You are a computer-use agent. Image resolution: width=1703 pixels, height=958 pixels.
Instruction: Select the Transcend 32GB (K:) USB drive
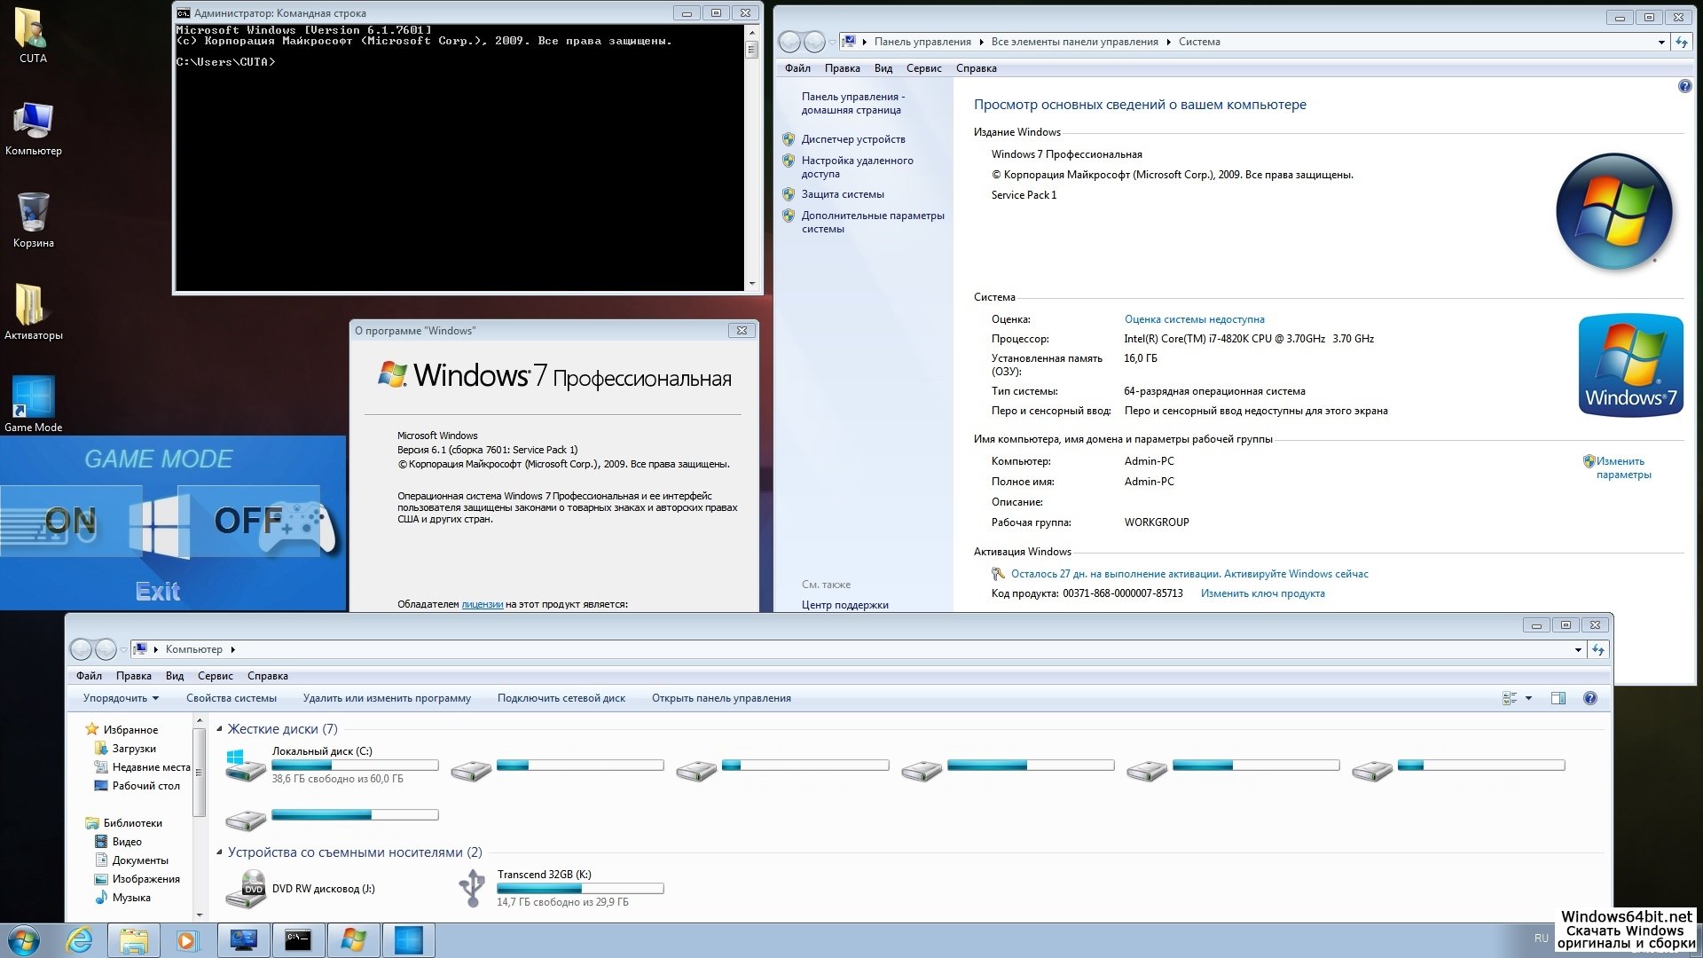click(x=544, y=875)
